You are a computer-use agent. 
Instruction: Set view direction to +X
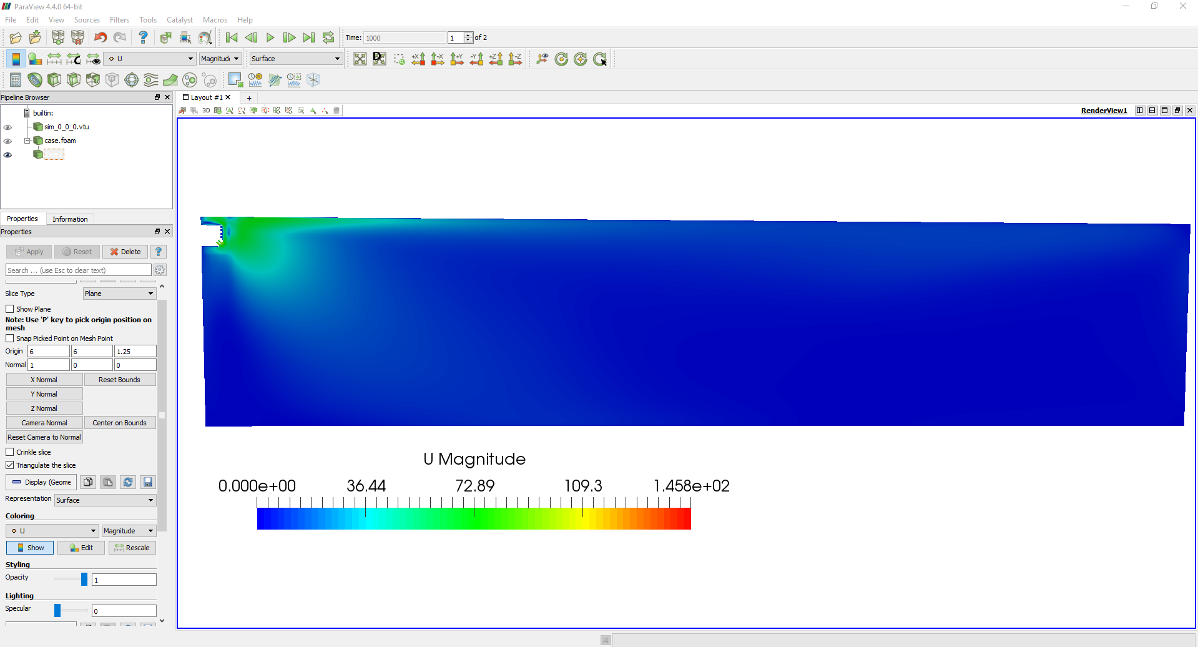coord(418,59)
